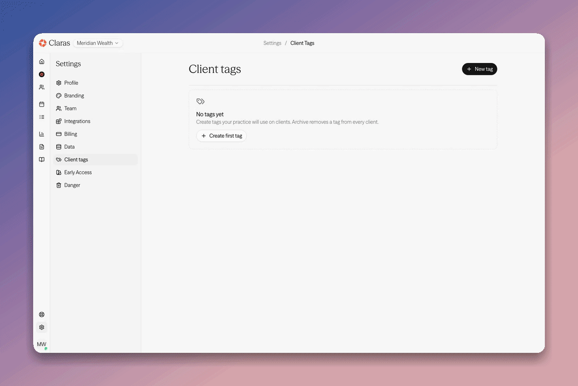The width and height of the screenshot is (578, 386).
Task: Go to Settings breadcrumb link
Action: [272, 43]
